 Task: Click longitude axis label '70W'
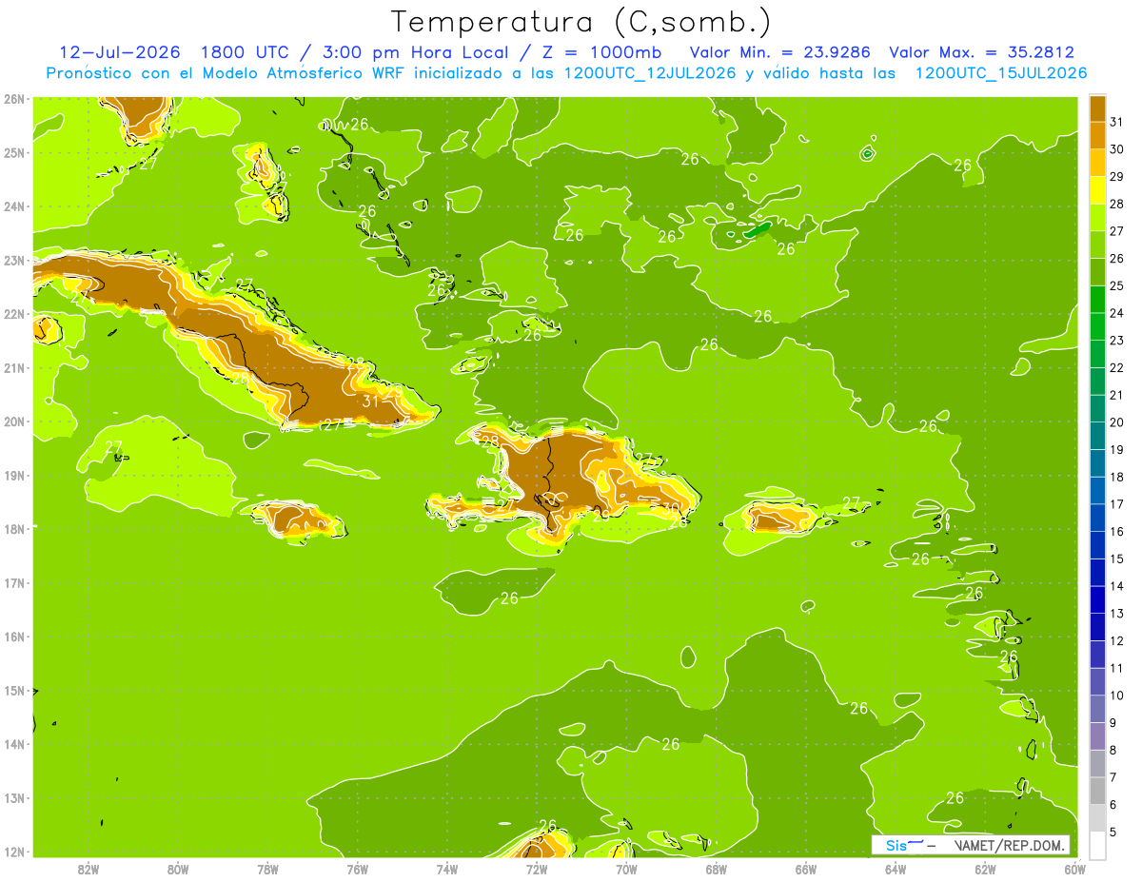point(626,870)
